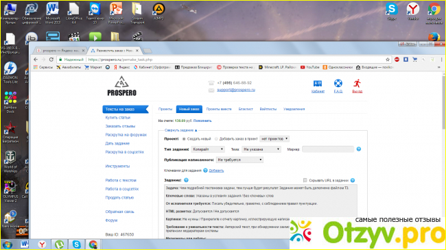Switch to the Проекты tab
The width and height of the screenshot is (446, 250).
[165, 109]
